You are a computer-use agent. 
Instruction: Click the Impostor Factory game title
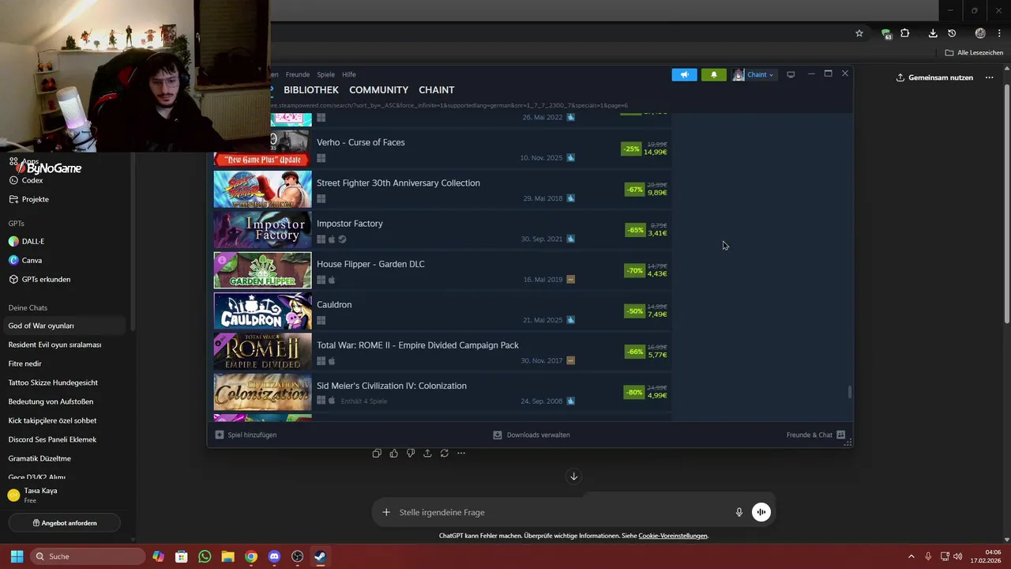350,224
